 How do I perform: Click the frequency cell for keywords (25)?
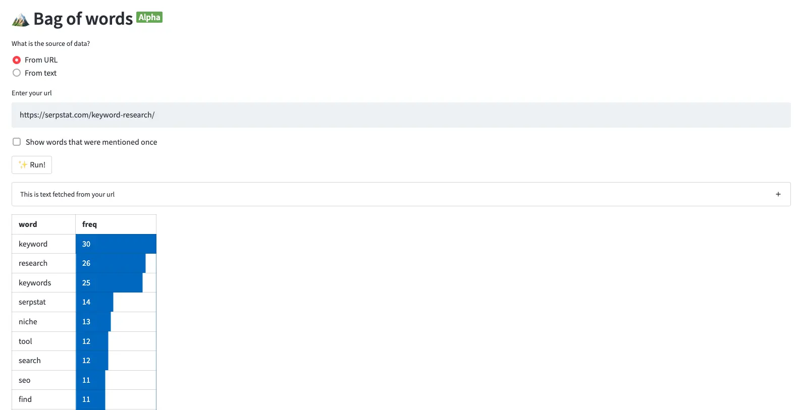click(116, 283)
